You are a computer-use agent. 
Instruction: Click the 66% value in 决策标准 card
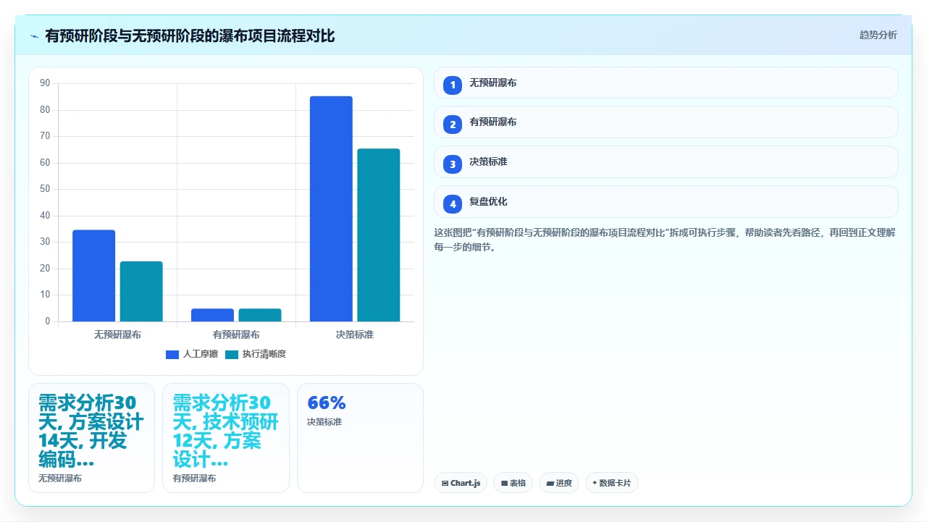tap(327, 403)
